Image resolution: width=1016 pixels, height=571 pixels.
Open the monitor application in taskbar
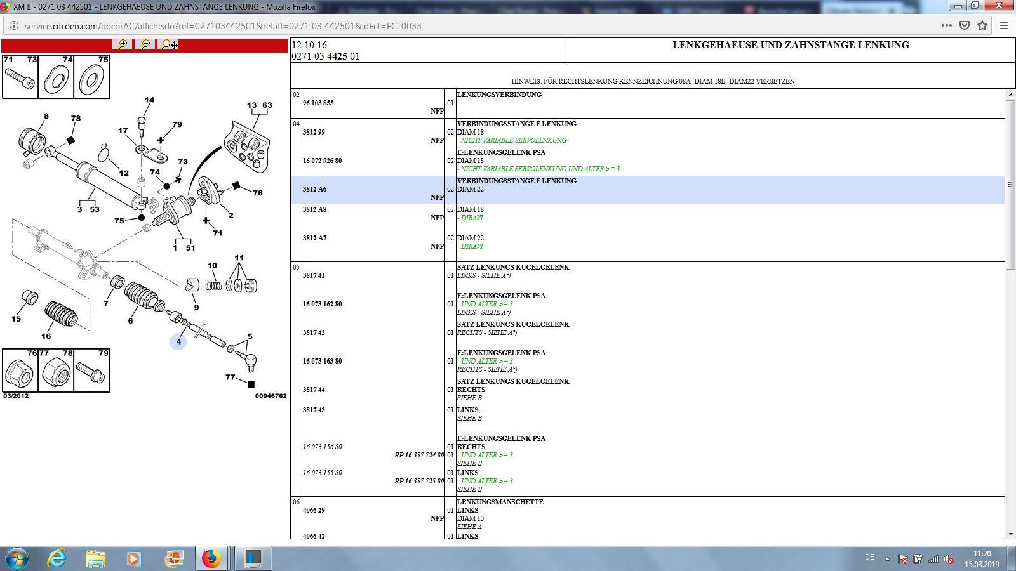(x=253, y=558)
